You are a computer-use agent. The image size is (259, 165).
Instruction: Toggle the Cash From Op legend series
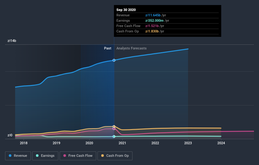coord(115,156)
